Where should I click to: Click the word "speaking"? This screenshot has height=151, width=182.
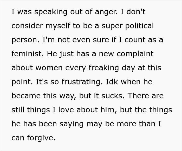click(x=51, y=12)
